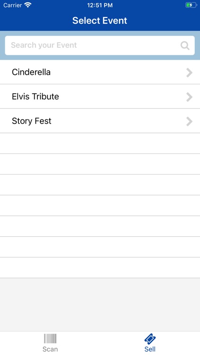Select the Sell tab label
This screenshot has height=355, width=200.
[x=150, y=349]
